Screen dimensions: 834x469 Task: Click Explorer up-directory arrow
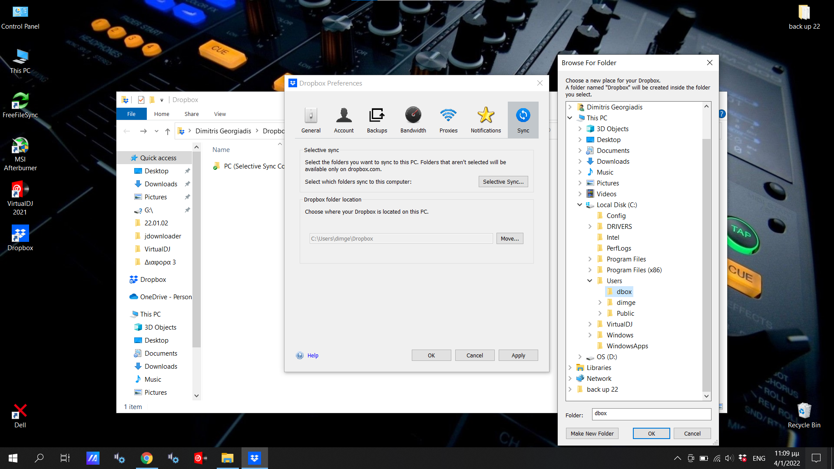tap(168, 131)
